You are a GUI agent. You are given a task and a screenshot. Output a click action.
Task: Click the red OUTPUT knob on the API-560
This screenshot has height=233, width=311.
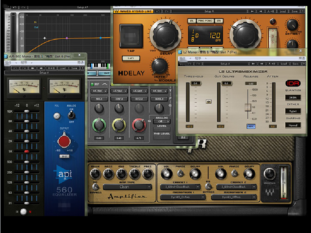64,140
